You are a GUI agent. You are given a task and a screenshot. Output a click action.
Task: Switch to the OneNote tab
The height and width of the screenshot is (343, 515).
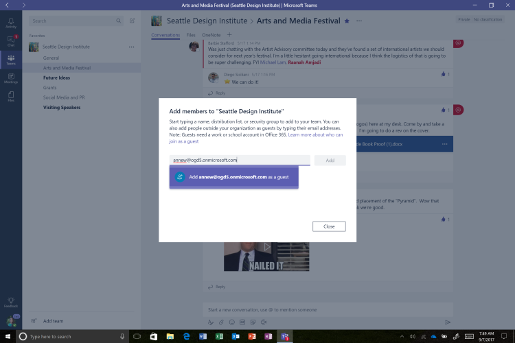(x=211, y=35)
